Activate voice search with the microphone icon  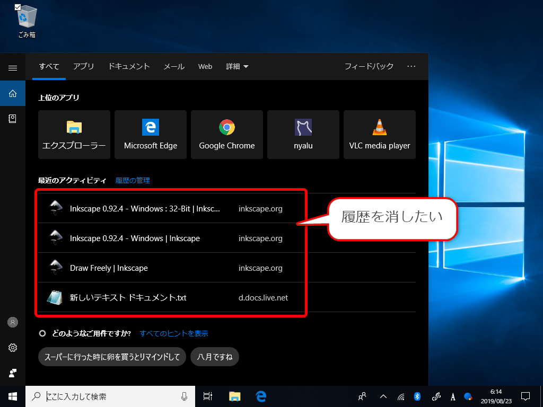pos(184,396)
